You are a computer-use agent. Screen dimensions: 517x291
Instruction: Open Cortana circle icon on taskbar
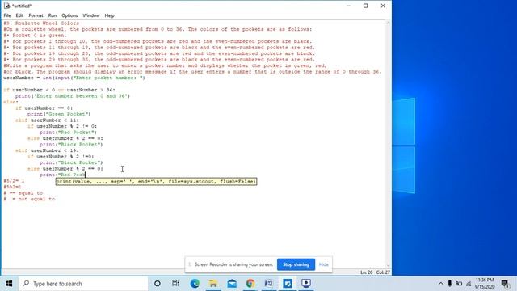pyautogui.click(x=158, y=284)
